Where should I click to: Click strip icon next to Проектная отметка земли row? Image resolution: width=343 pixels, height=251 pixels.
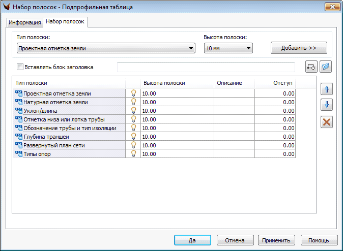(19, 93)
